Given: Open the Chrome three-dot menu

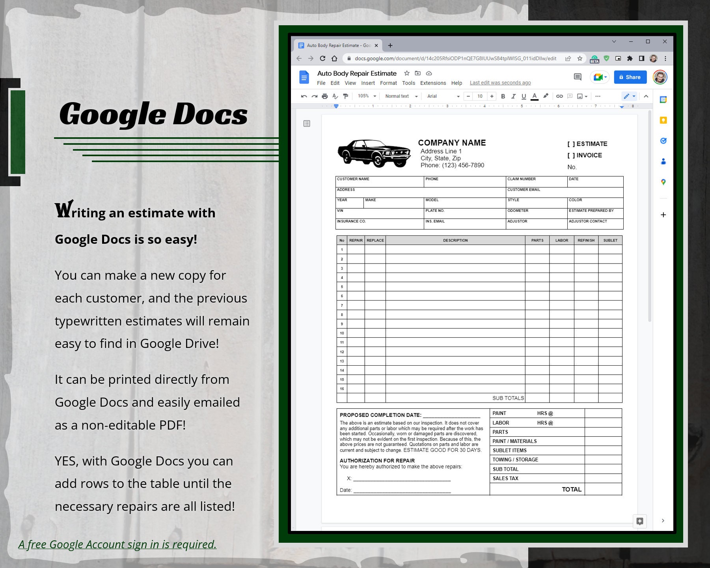Looking at the screenshot, I should (665, 58).
